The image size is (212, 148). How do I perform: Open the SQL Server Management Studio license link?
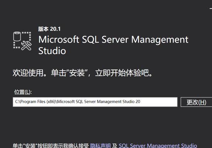coord(158,145)
